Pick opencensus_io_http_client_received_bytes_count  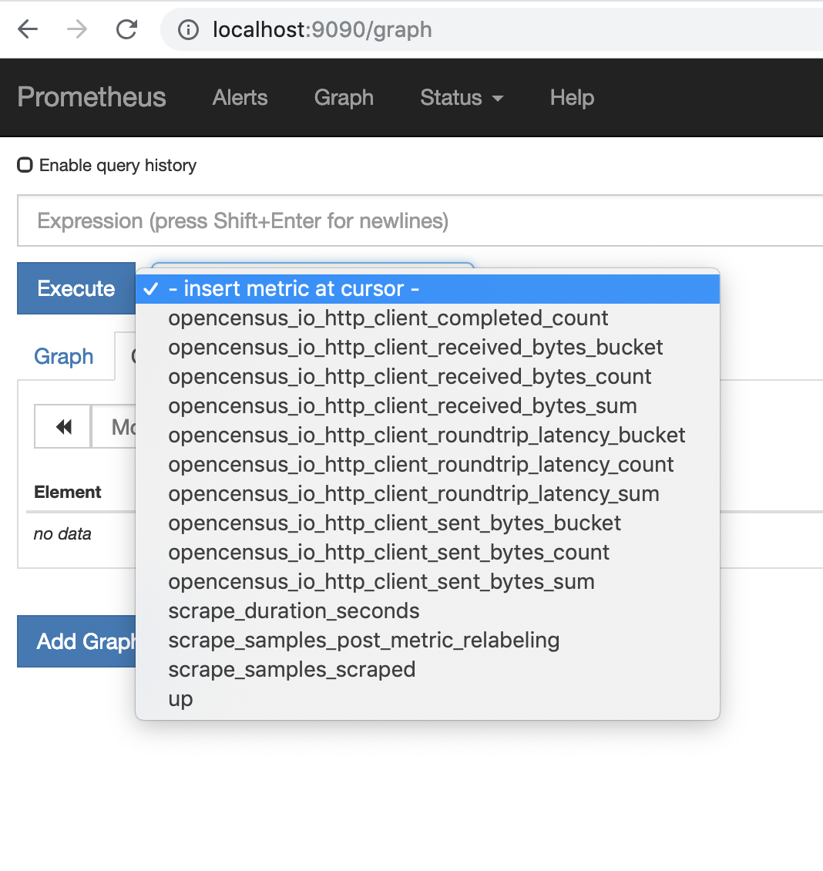pos(428,377)
